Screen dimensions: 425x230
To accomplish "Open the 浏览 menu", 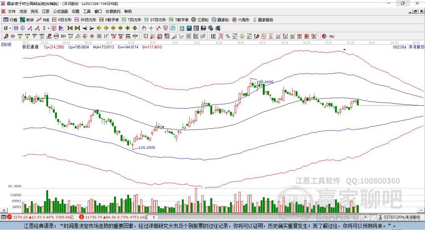I will (x=23, y=11).
